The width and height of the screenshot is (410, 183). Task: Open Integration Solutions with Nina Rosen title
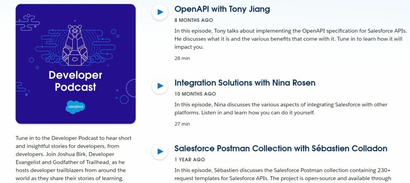pyautogui.click(x=245, y=83)
